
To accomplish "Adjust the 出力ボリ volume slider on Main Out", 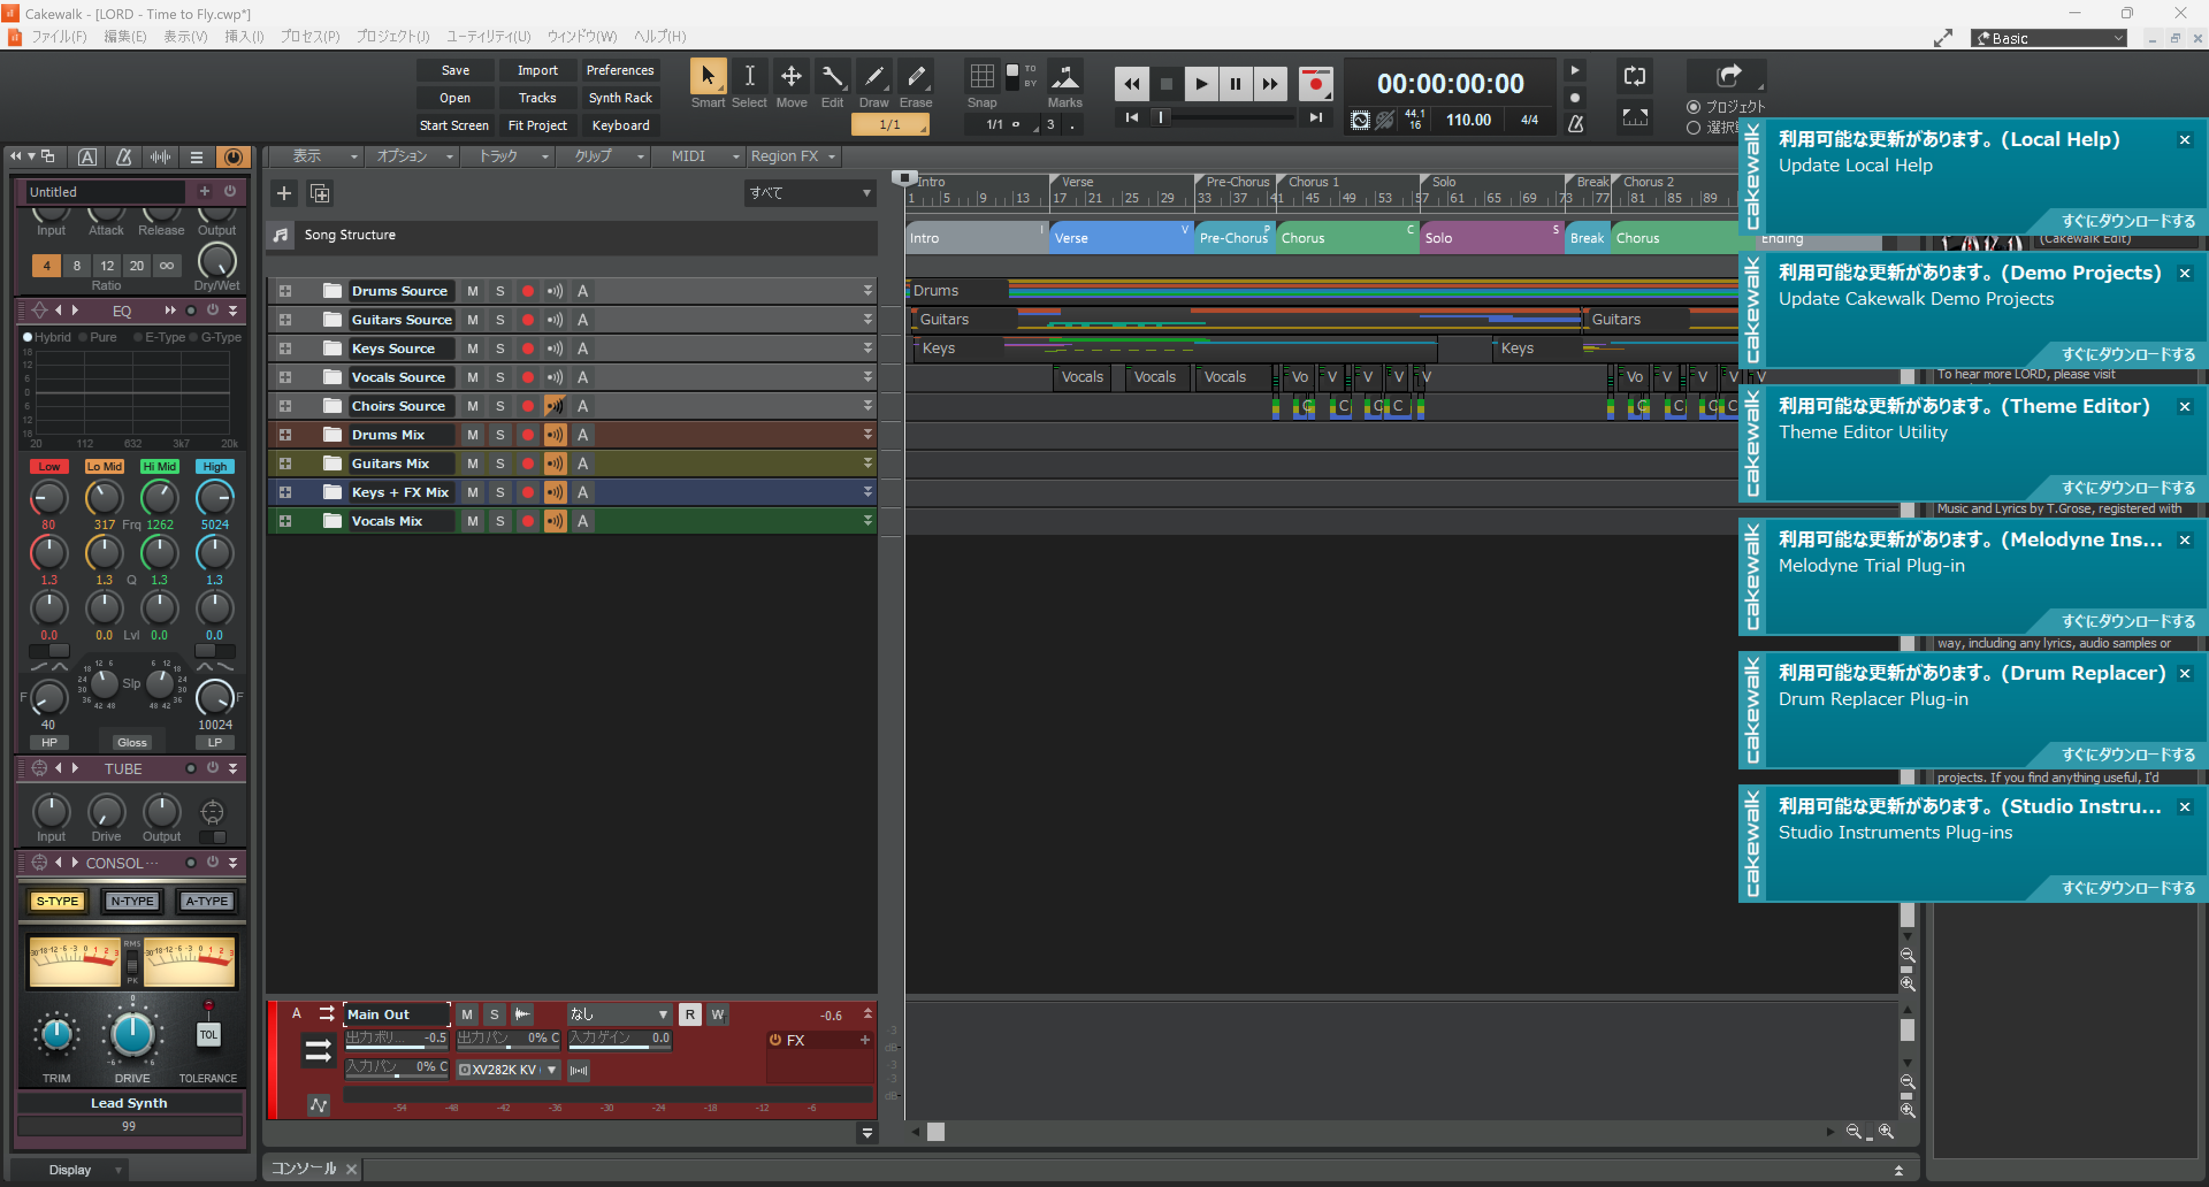I will point(396,1040).
